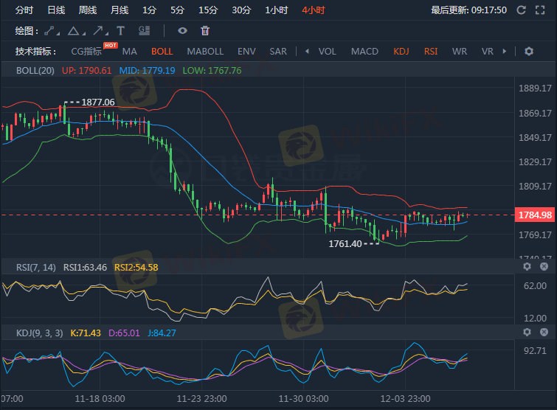
Task: Open RSI panel settings gear
Action: pos(527,266)
